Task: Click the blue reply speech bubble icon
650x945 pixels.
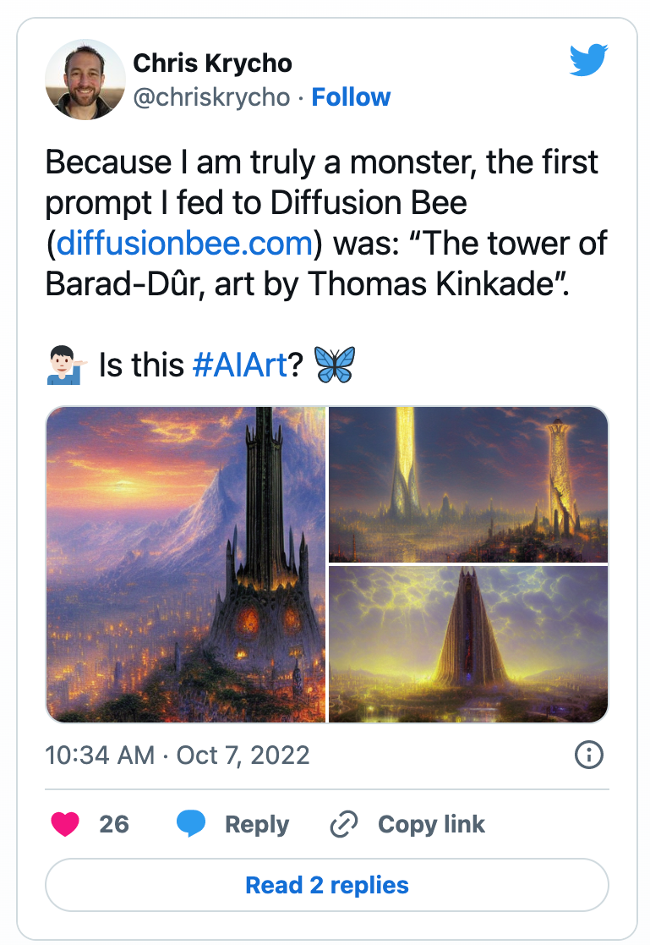Action: point(191,824)
